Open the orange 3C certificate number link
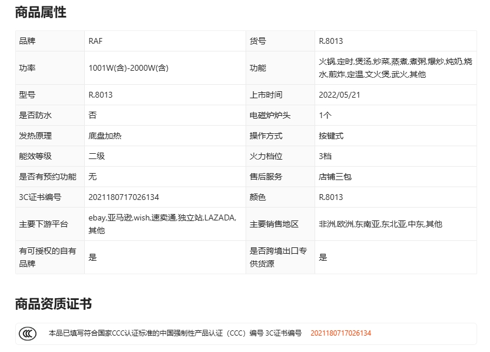 (x=340, y=333)
